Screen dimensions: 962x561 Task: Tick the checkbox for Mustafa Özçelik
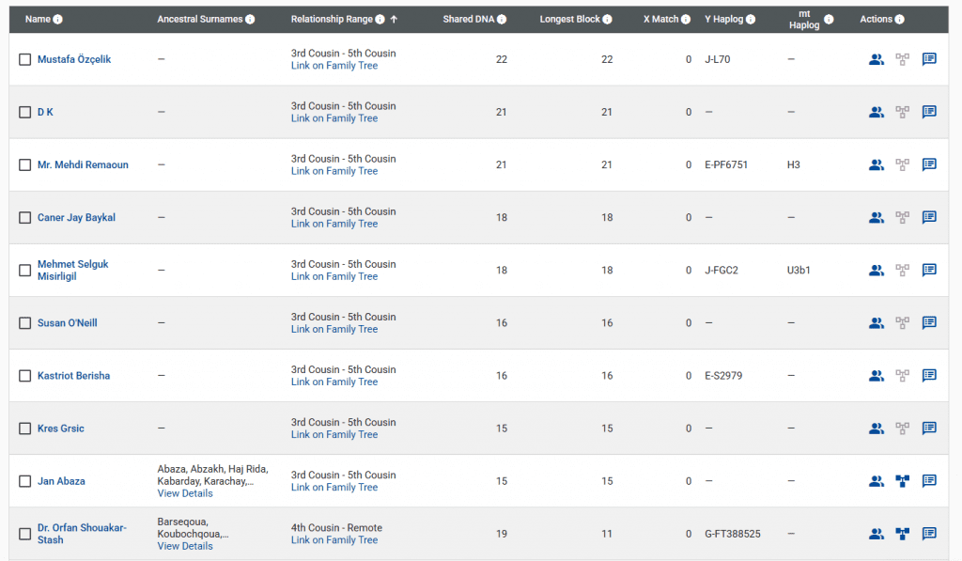pos(25,60)
